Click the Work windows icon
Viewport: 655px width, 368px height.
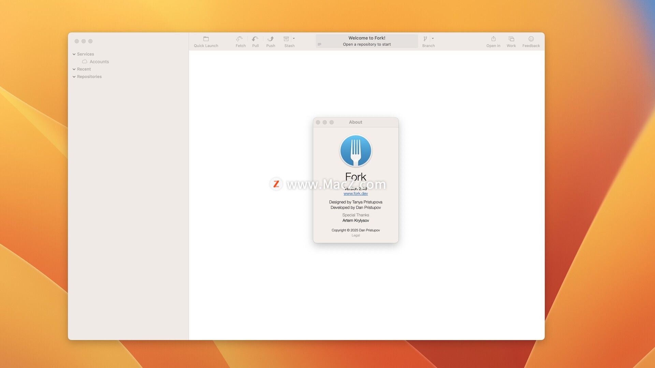[x=511, y=39]
